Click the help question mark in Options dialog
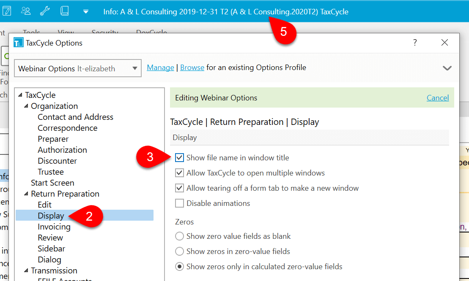Viewport: 469px width, 281px height. point(415,42)
